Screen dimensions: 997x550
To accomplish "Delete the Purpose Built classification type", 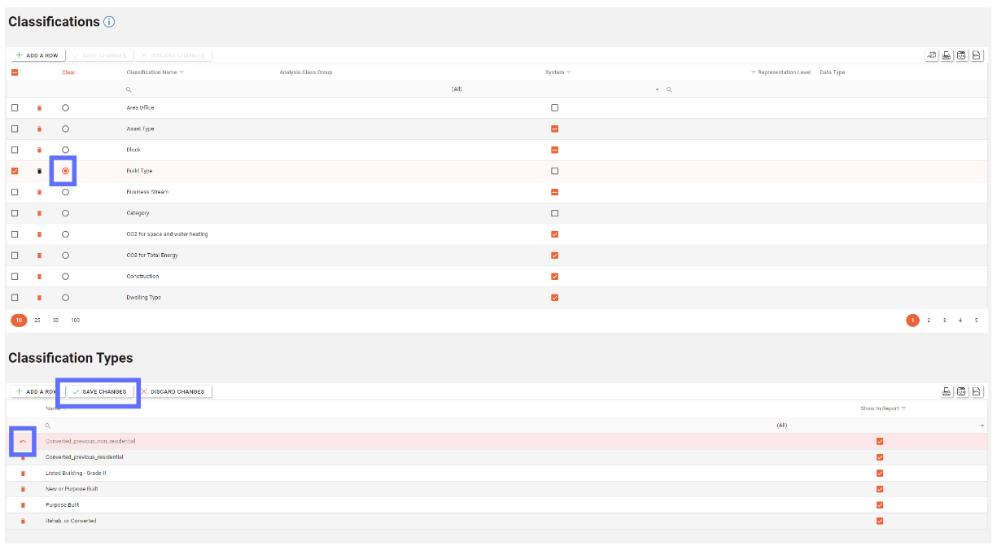I will (x=23, y=505).
